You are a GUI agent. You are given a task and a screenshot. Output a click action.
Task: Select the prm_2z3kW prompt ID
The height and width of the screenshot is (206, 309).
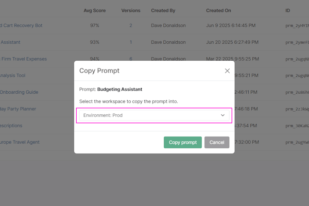297,109
